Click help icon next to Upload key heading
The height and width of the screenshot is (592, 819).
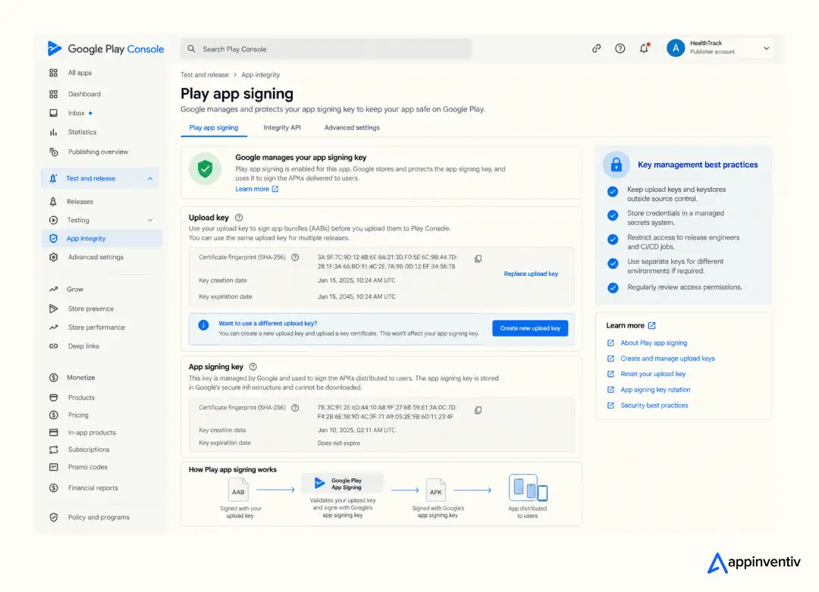coord(239,218)
